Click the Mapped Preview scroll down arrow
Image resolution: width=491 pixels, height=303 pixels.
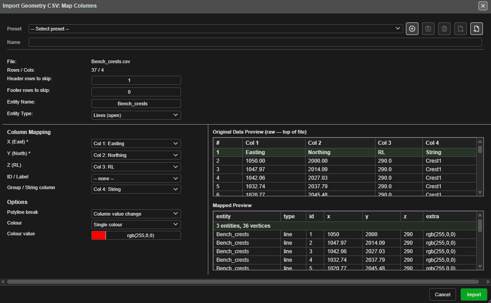click(x=480, y=267)
